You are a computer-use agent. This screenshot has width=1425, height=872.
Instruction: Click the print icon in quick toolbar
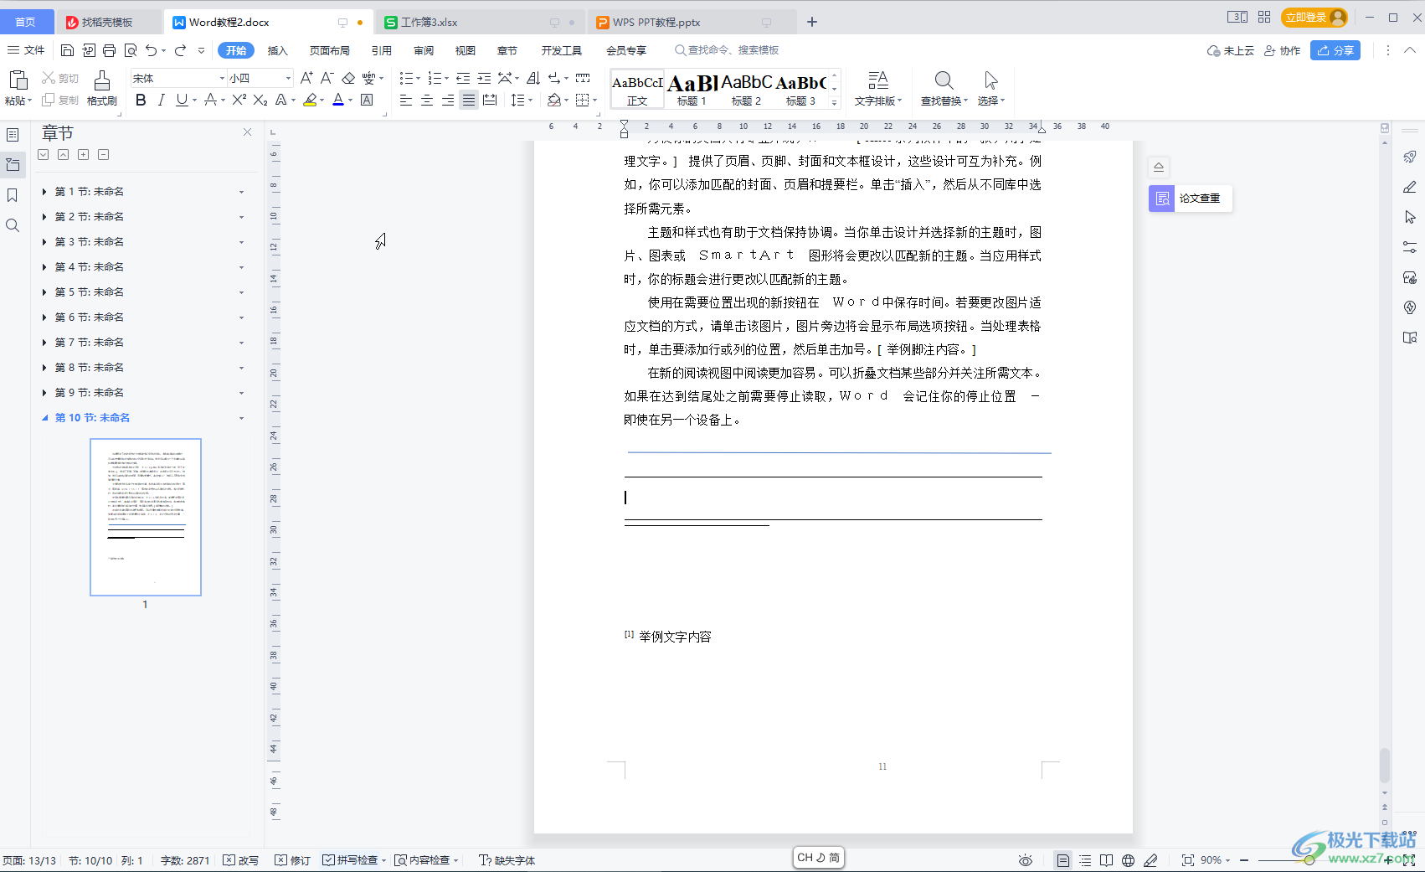(110, 50)
